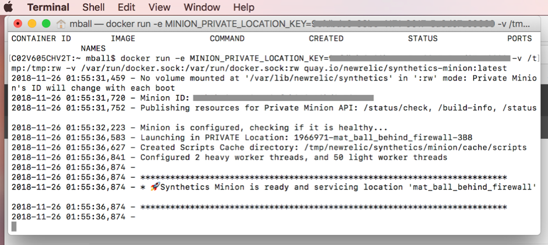Open the Shell menu
The height and width of the screenshot is (245, 548).
(93, 8)
